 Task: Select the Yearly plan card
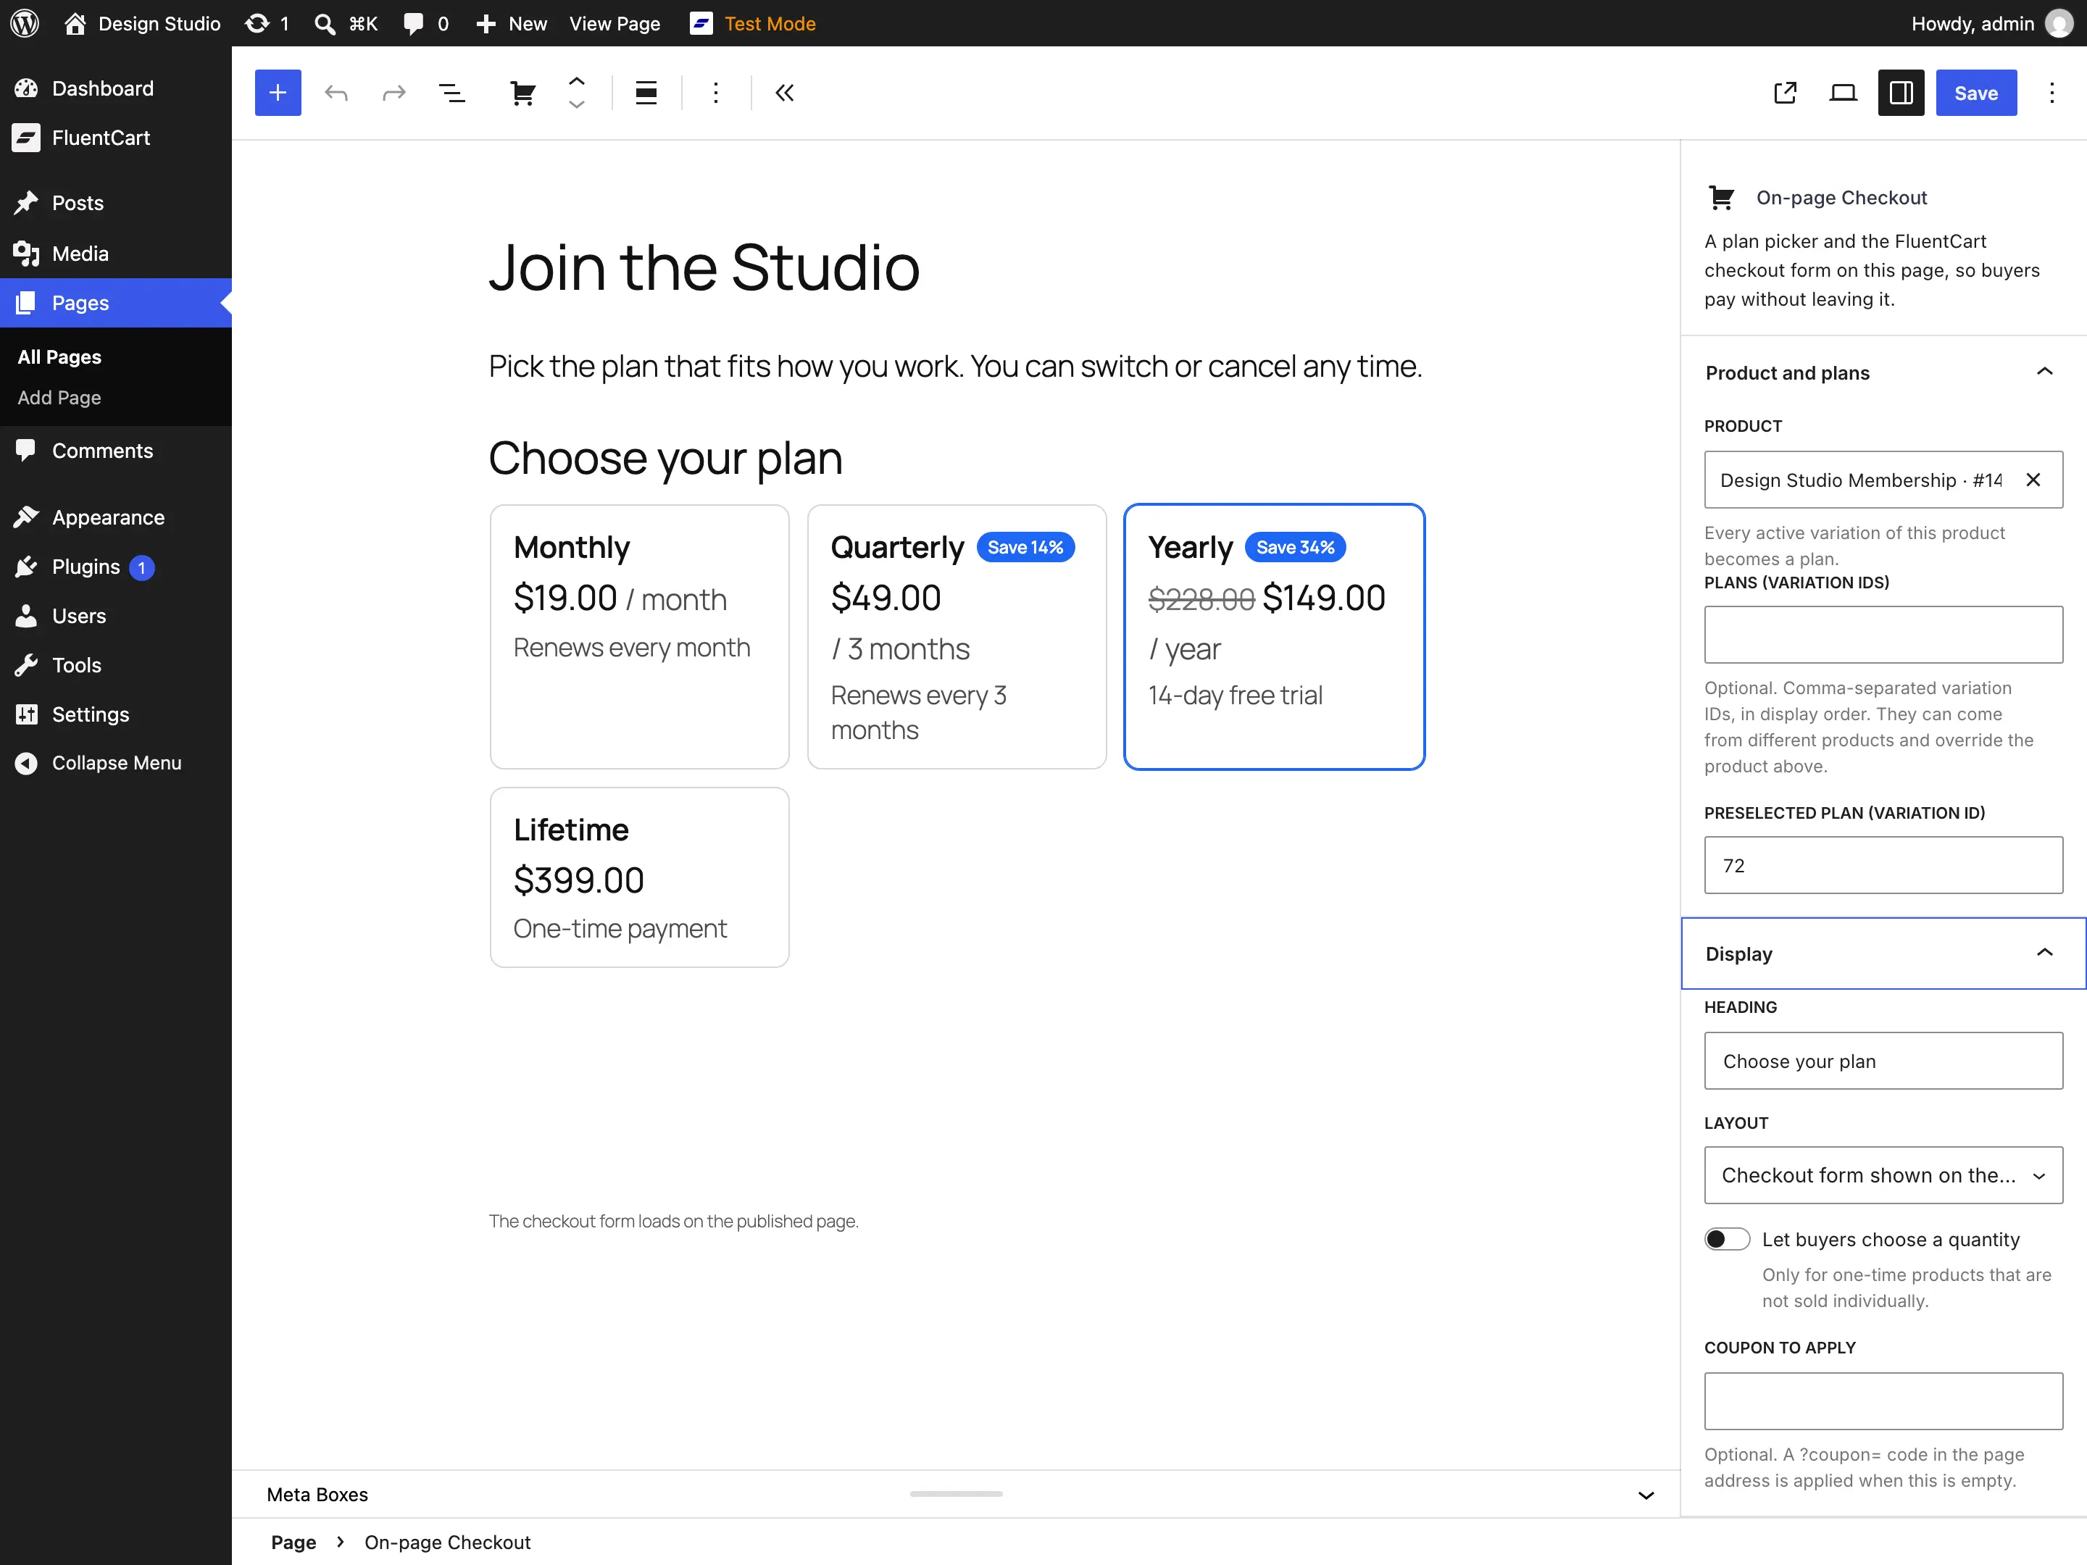coord(1274,636)
